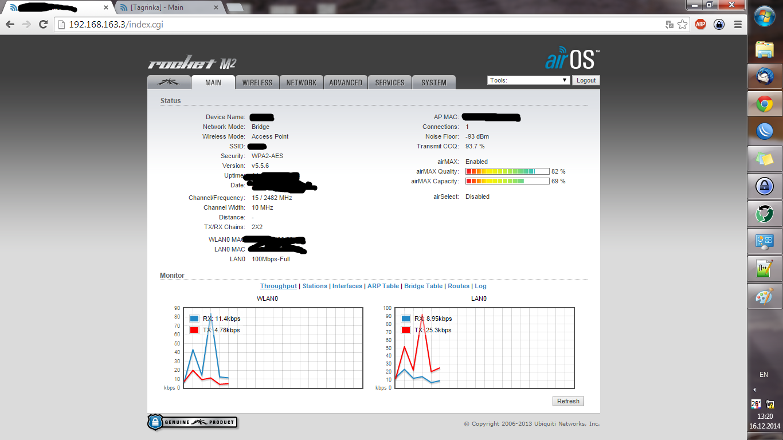
Task: Click the translate page icon
Action: pos(669,25)
